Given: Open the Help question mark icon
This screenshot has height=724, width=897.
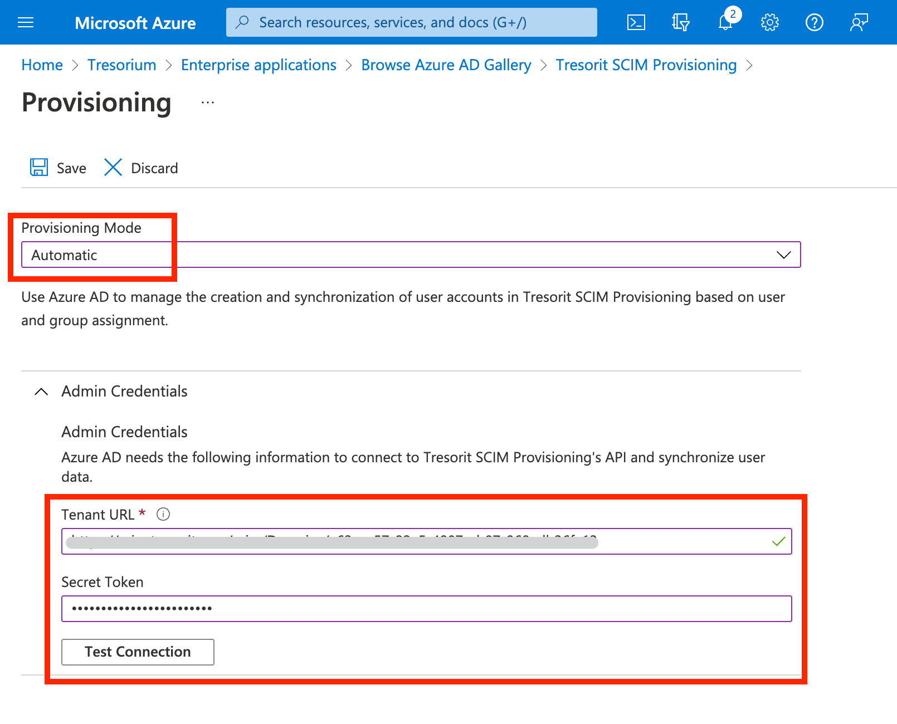Looking at the screenshot, I should (814, 22).
